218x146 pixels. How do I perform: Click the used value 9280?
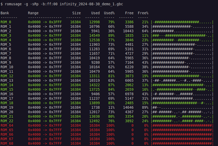click(96, 62)
